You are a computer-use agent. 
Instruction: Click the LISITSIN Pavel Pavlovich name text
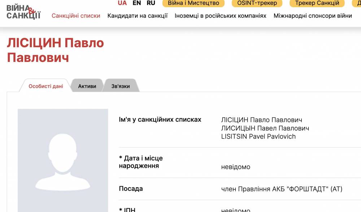(258, 136)
